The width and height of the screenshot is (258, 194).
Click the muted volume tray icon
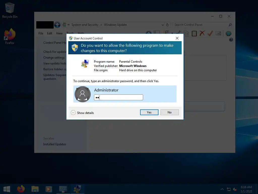point(235,189)
